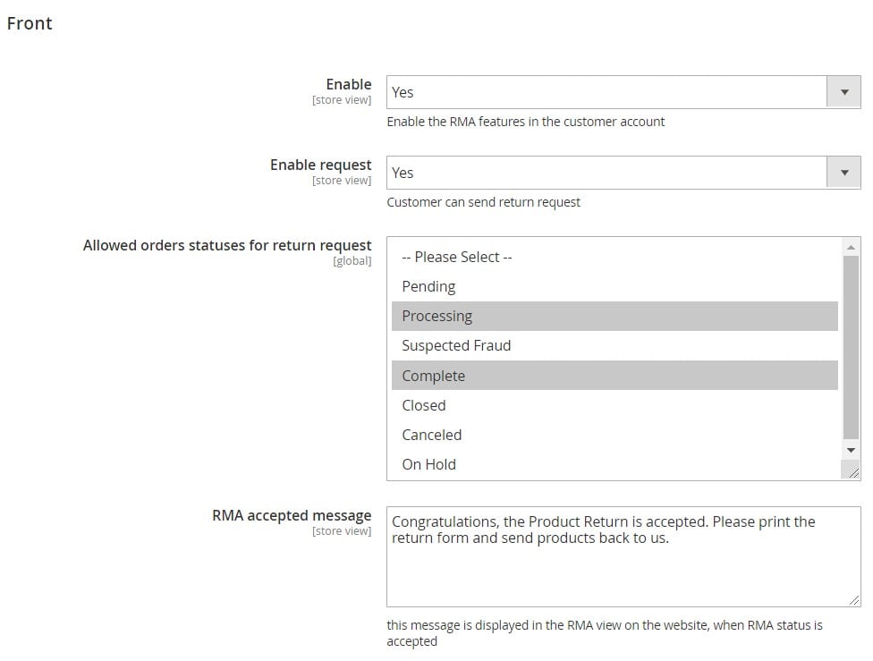Click the status list resize handle

point(851,470)
